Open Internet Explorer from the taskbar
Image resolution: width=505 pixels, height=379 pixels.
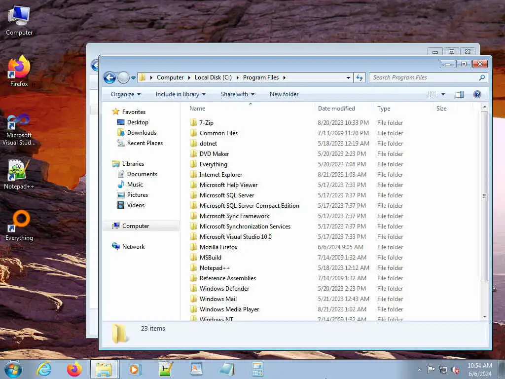point(43,369)
